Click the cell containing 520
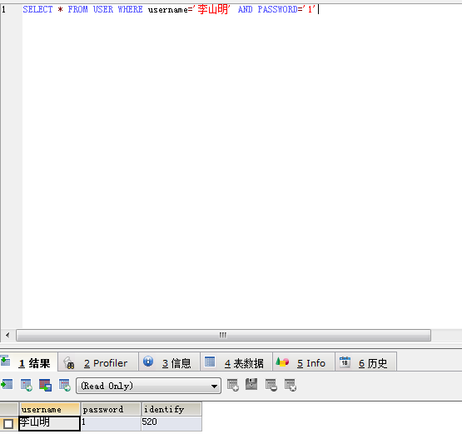Screen dimensions: 462x444 [171, 423]
